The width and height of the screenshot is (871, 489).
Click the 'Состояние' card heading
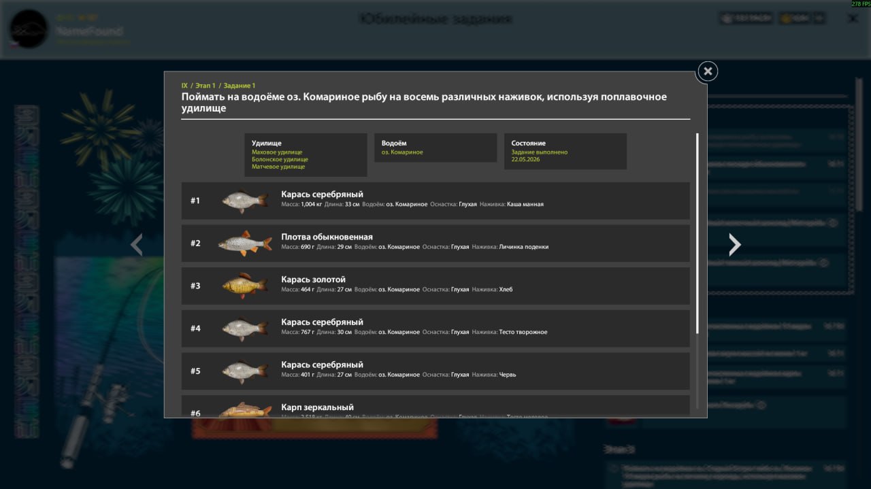529,144
